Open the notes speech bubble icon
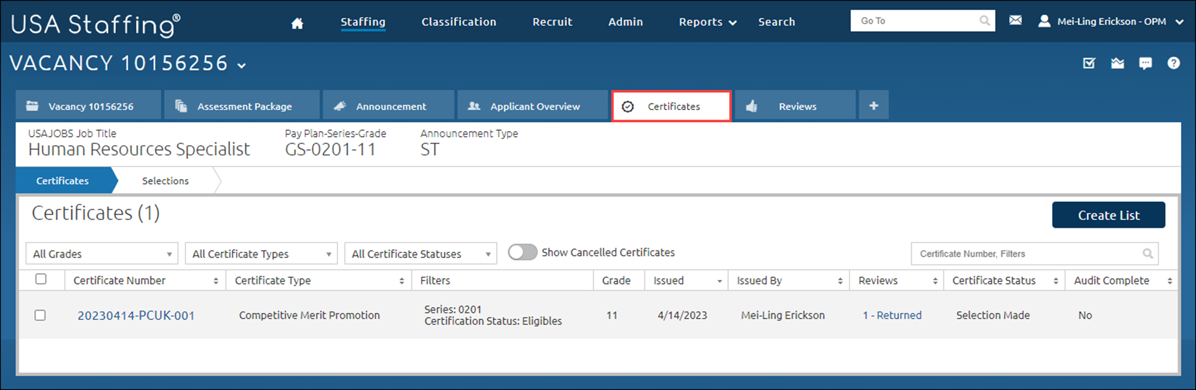Viewport: 1196px width, 390px height. pos(1145,64)
